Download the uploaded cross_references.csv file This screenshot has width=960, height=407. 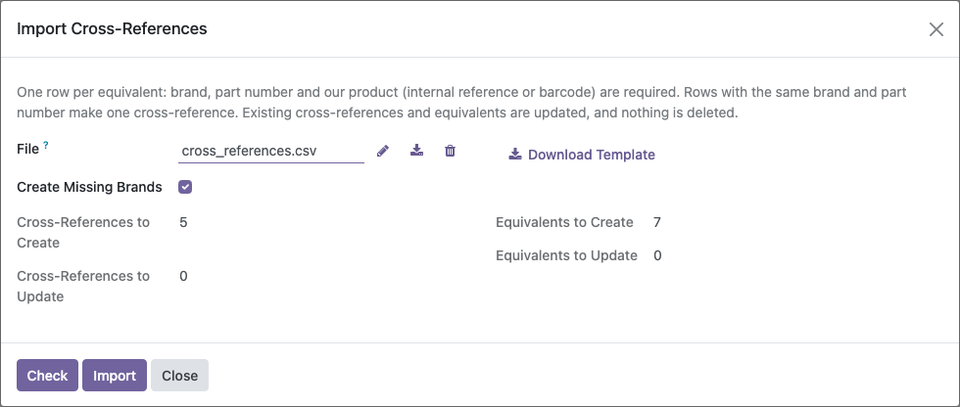tap(416, 151)
